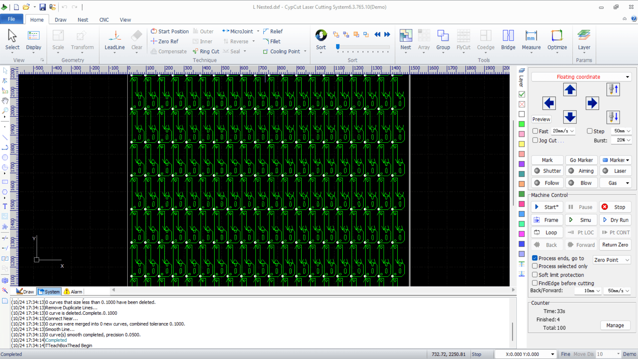Open the Zero Point dropdown
Viewport: 638px width, 359px height.
point(612,260)
